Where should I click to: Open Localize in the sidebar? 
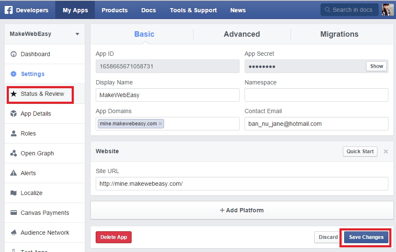[45, 193]
